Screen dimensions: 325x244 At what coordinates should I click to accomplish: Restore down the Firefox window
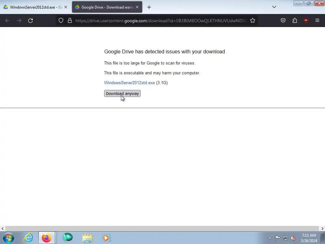309,3
